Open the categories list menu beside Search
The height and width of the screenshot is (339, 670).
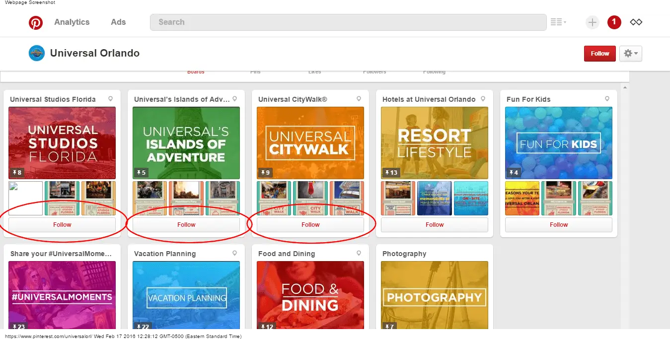coord(558,22)
